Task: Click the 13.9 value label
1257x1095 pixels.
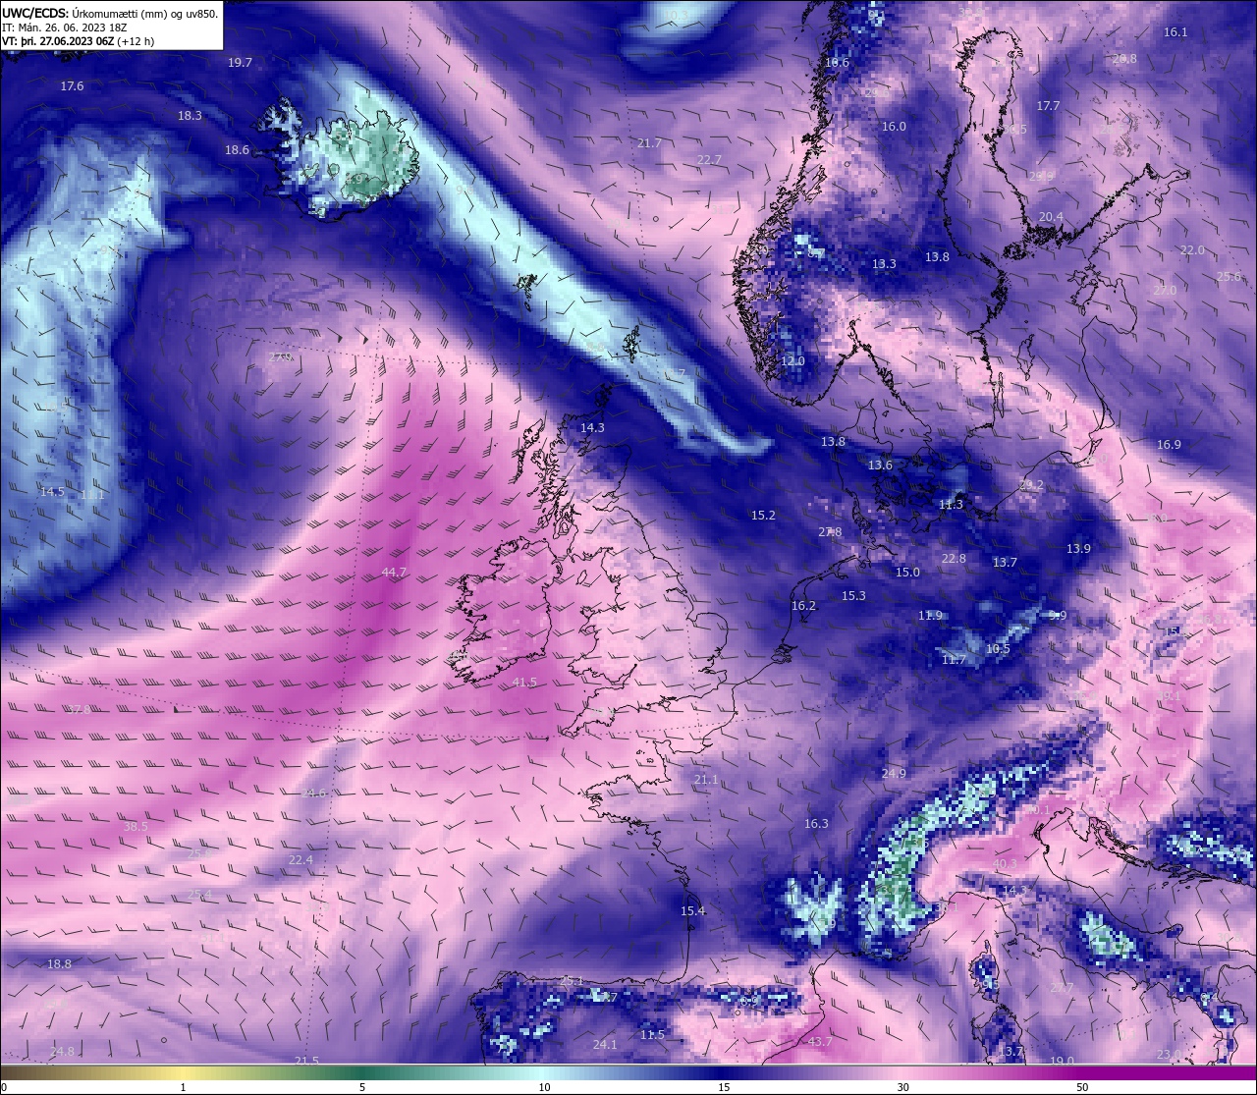Action: pos(1078,549)
